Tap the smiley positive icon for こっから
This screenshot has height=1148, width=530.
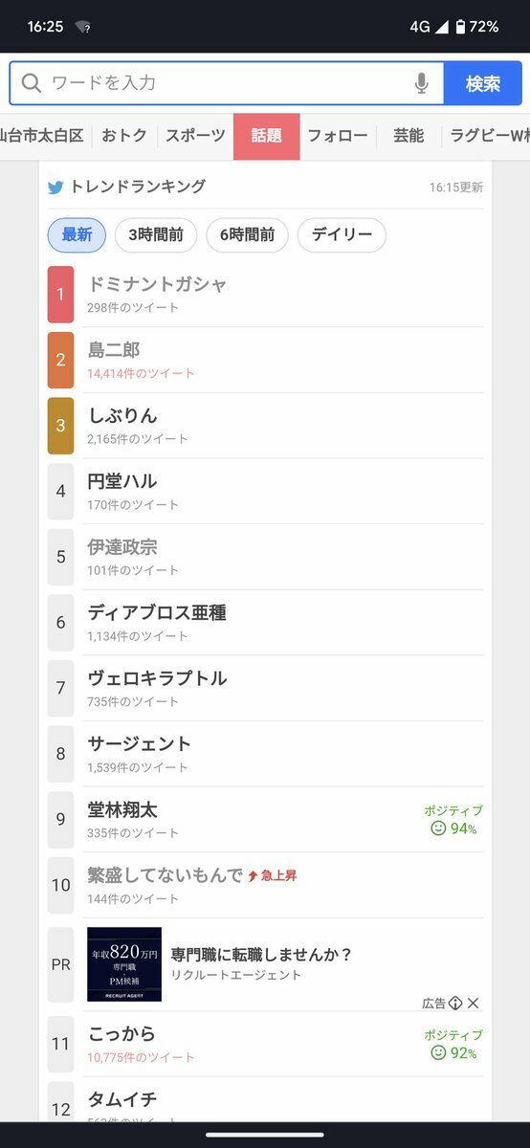[x=439, y=1053]
